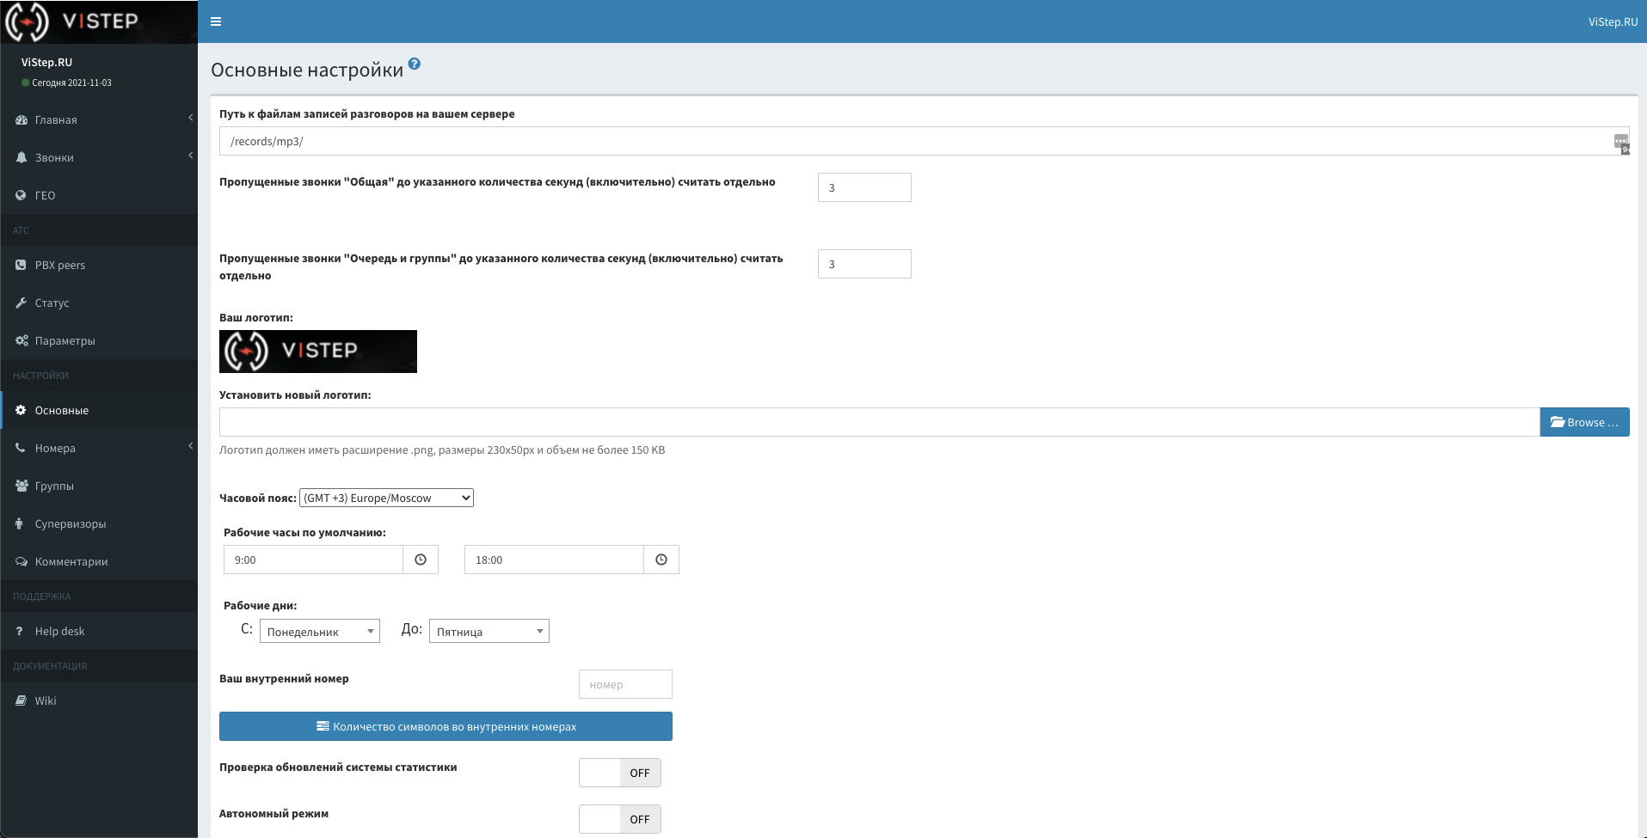Viewport: 1647px width, 838px height.
Task: Click the internal number input field
Action: point(625,684)
